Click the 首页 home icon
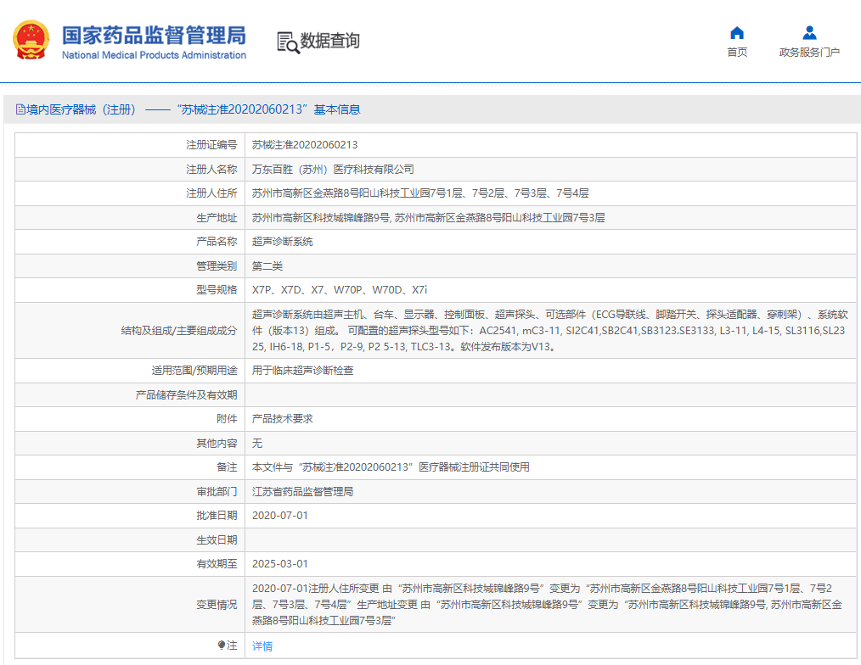 (737, 33)
